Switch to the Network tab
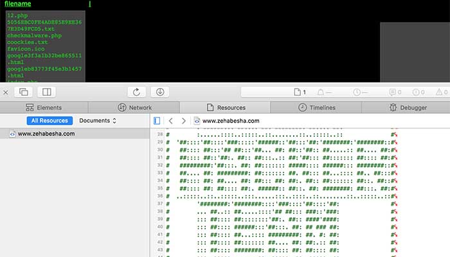This screenshot has height=257, width=450. [134, 107]
